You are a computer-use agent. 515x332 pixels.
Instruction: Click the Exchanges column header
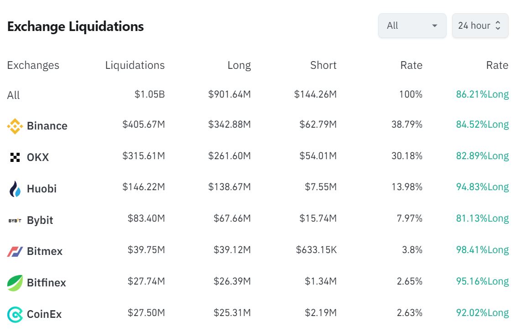pyautogui.click(x=33, y=65)
